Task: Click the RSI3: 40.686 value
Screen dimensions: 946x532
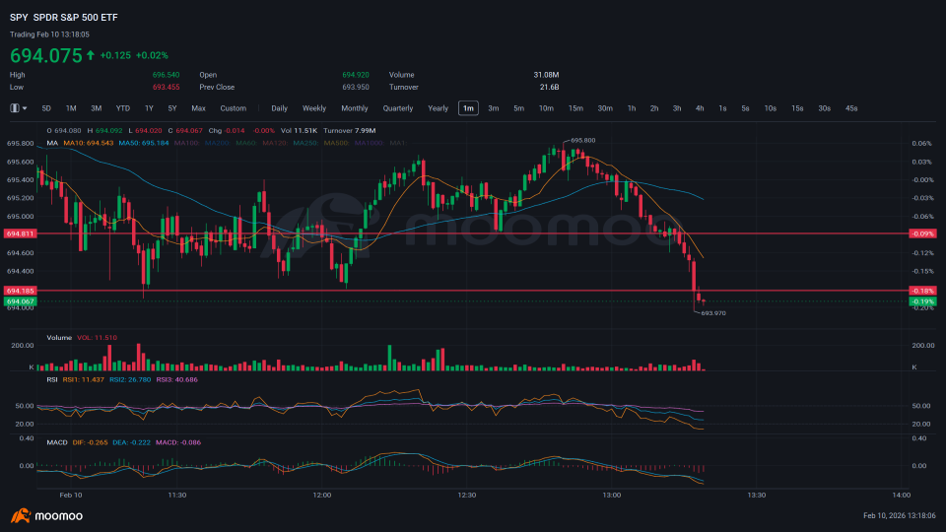Action: 177,380
